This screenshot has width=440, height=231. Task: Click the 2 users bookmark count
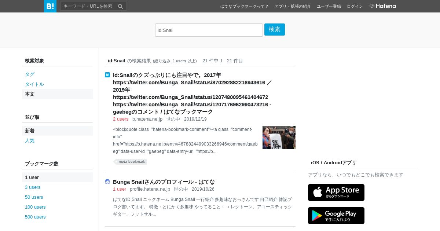121,119
